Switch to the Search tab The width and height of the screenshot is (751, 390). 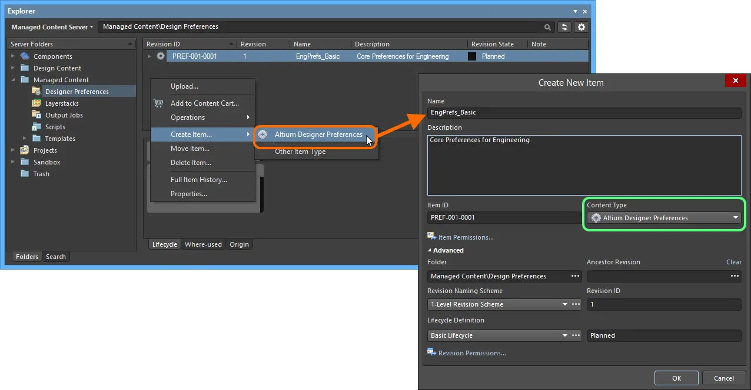(x=56, y=257)
